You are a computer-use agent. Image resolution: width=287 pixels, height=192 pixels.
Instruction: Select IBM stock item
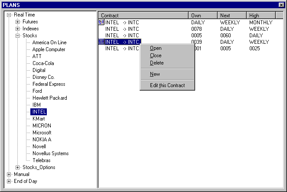(36, 105)
